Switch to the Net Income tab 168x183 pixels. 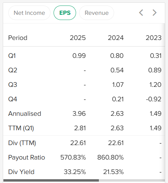tap(29, 13)
